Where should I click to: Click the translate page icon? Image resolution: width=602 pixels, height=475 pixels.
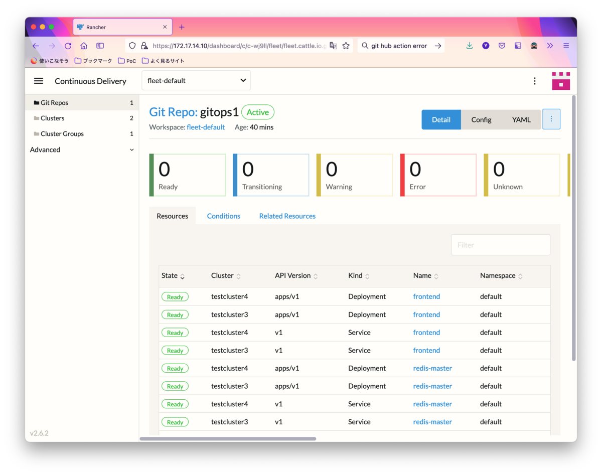pyautogui.click(x=333, y=46)
